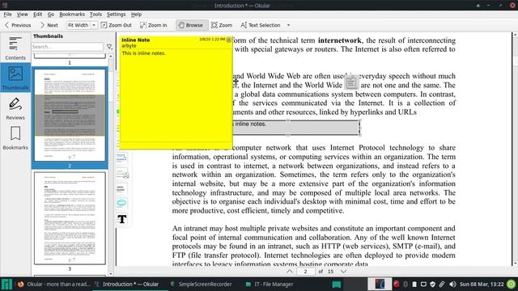
Task: Click Zoom In in the toolbar
Action: [x=154, y=25]
